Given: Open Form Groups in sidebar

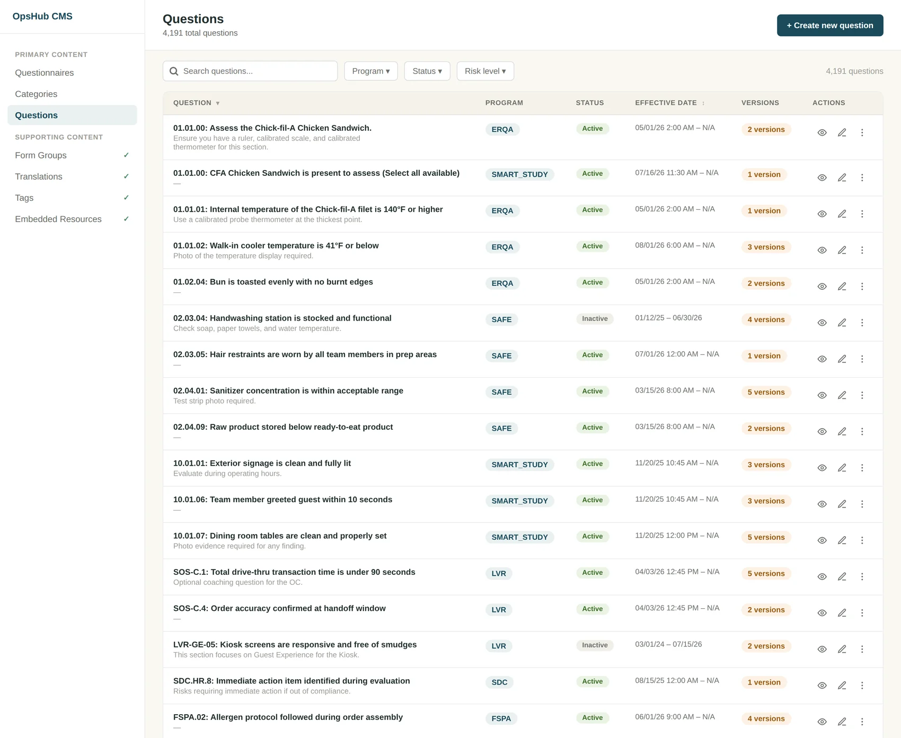Looking at the screenshot, I should click(x=72, y=155).
